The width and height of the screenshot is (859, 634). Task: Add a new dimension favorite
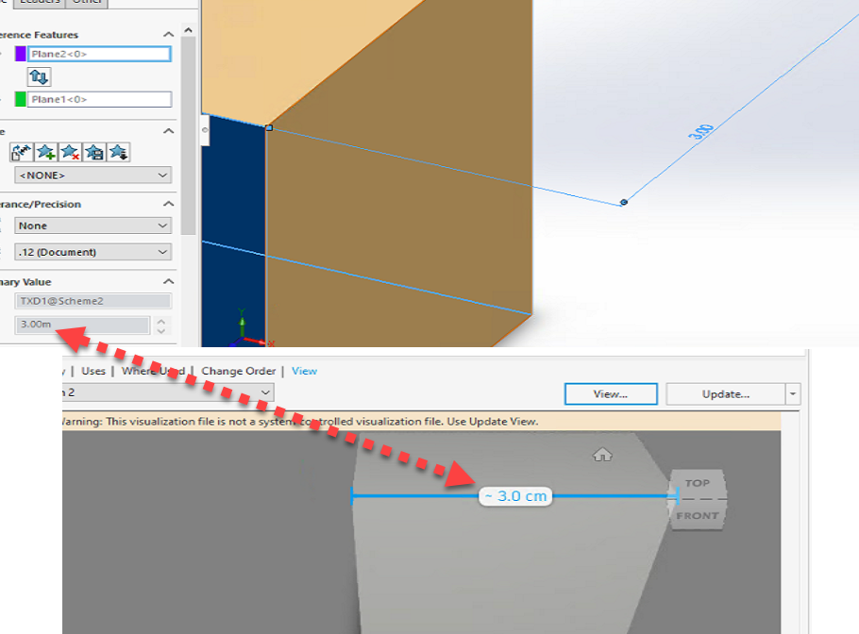tap(44, 152)
